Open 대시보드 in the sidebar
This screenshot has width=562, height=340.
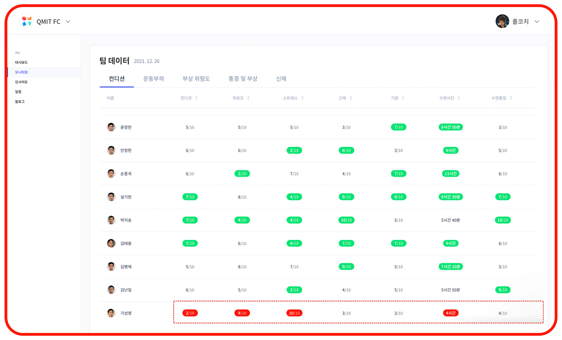pos(21,62)
